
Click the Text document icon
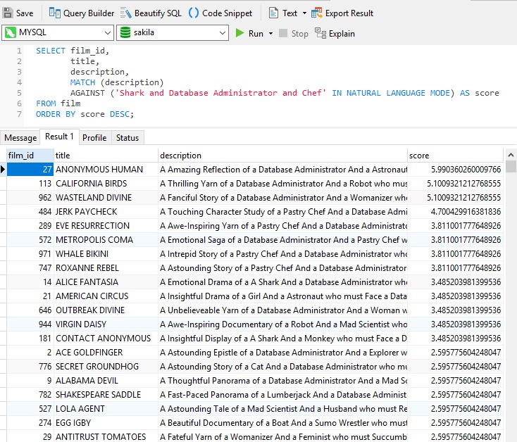click(x=273, y=13)
